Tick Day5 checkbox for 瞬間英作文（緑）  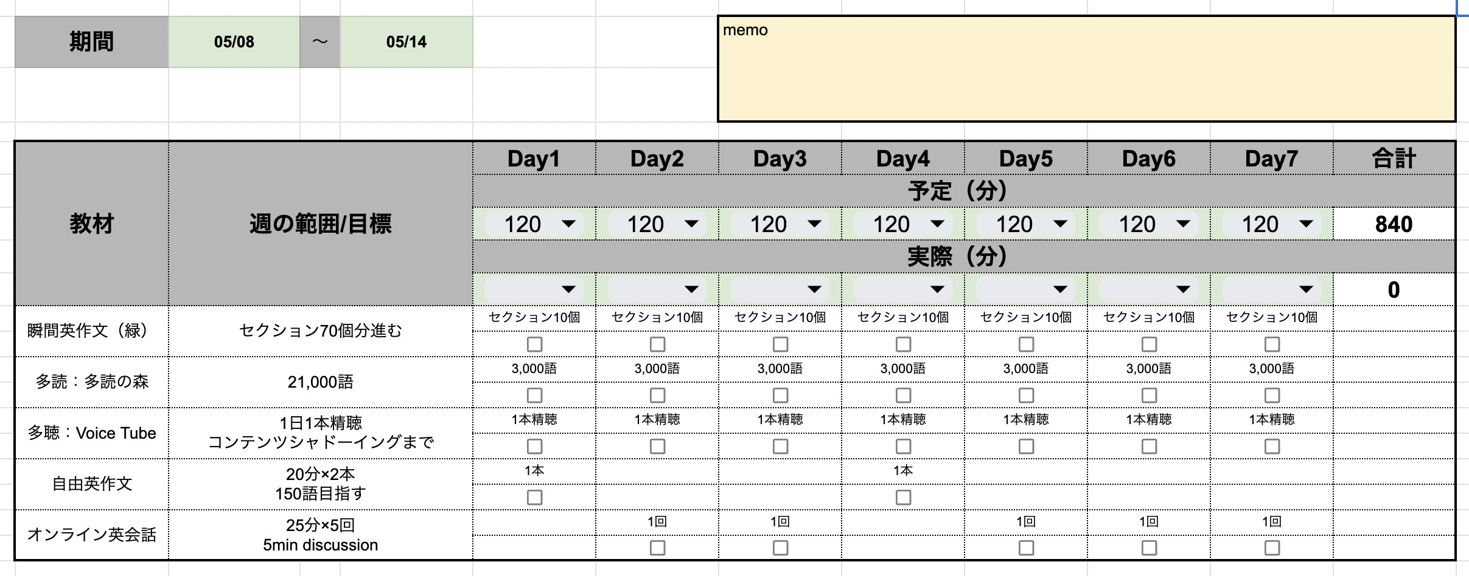coord(1026,345)
